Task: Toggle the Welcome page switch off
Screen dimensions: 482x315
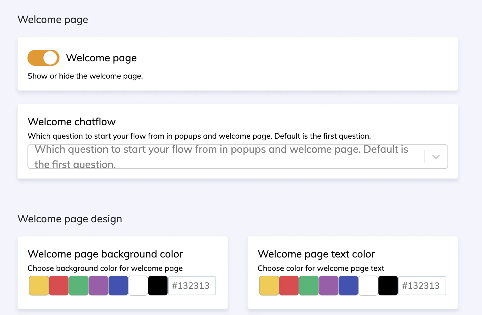Action: pyautogui.click(x=43, y=58)
